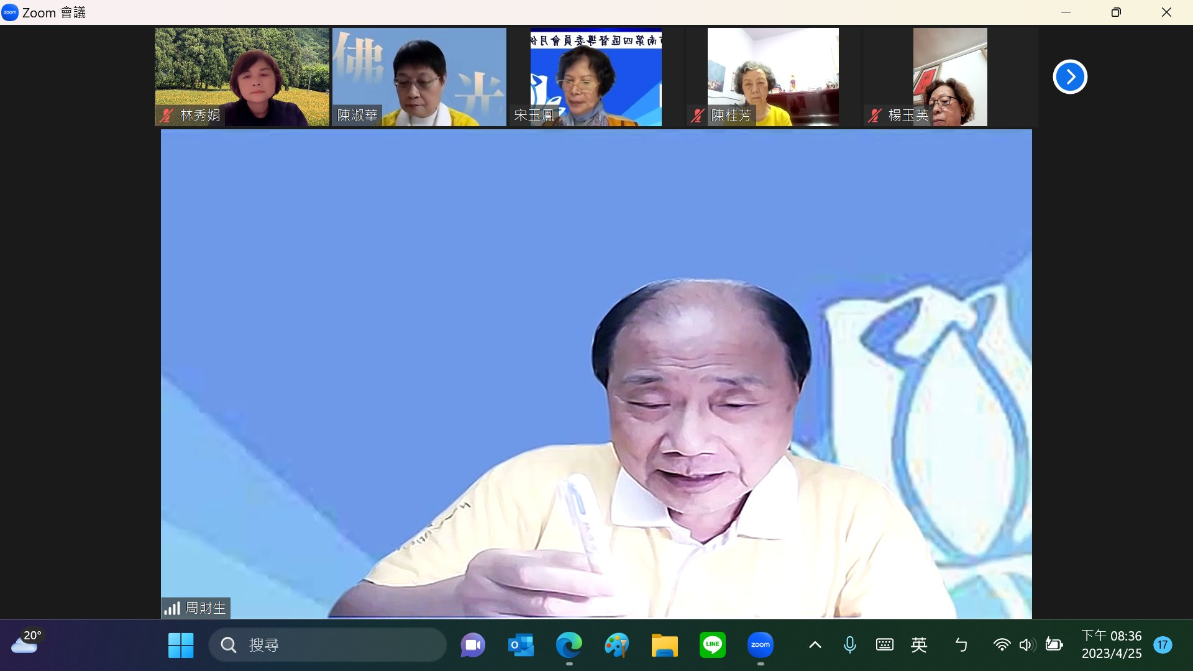Image resolution: width=1193 pixels, height=671 pixels.
Task: Switch input language 英 indicator
Action: [919, 645]
